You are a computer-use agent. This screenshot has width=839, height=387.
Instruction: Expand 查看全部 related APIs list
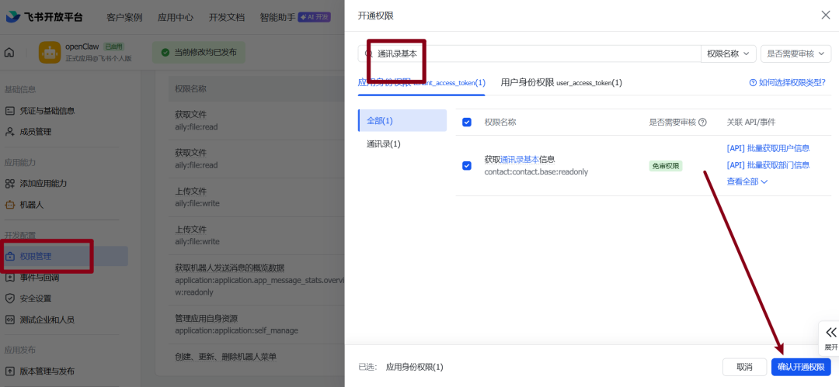click(747, 181)
